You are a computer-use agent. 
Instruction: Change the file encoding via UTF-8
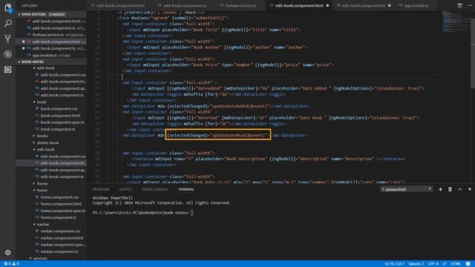point(433,264)
